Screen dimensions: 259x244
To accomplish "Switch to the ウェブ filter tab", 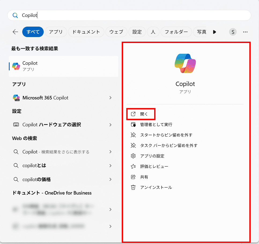I will pyautogui.click(x=116, y=32).
